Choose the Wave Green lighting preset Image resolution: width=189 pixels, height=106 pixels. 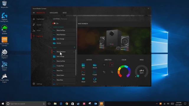[64, 75]
